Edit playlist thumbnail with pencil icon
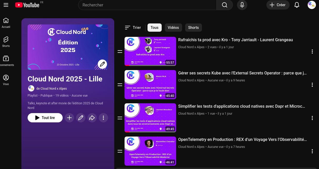The height and width of the screenshot is (169, 319). click(102, 64)
